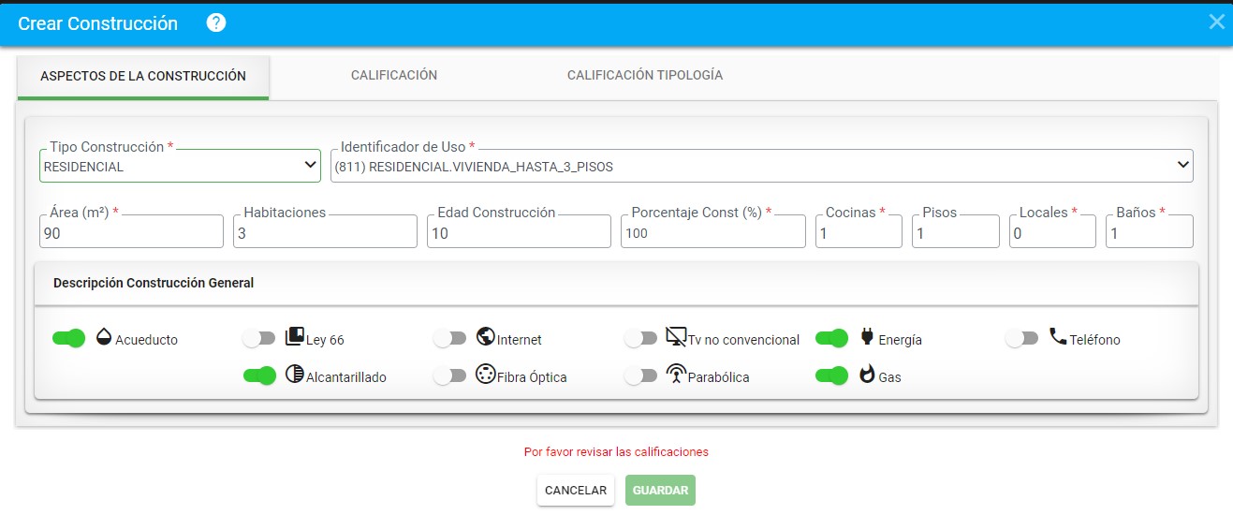Turn on the Internet switch
Screen dimensions: 1233x515
[x=450, y=338]
